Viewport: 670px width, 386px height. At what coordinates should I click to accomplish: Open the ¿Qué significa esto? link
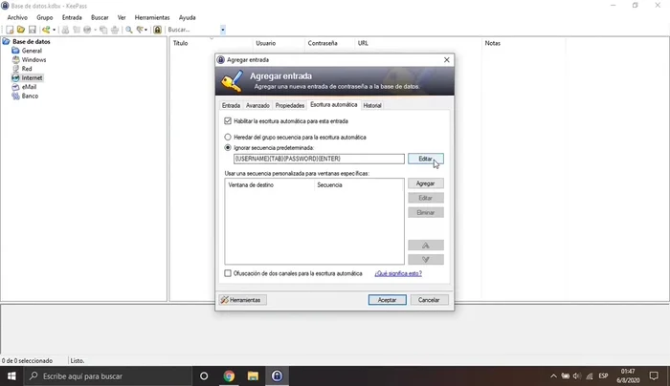click(x=398, y=273)
